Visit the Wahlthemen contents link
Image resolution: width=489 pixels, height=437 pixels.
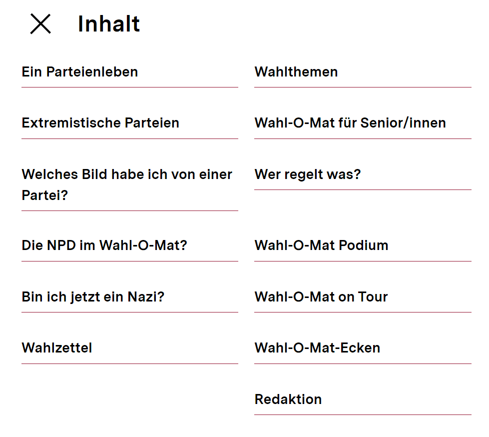click(296, 72)
